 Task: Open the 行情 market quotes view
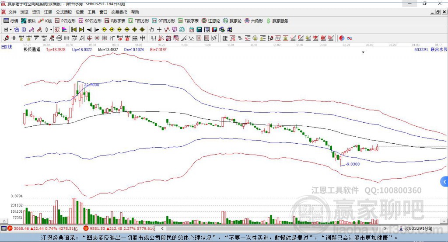[10, 21]
